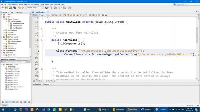Collapse the comment fold at line 13
200x112 pixels.
[x=42, y=29]
